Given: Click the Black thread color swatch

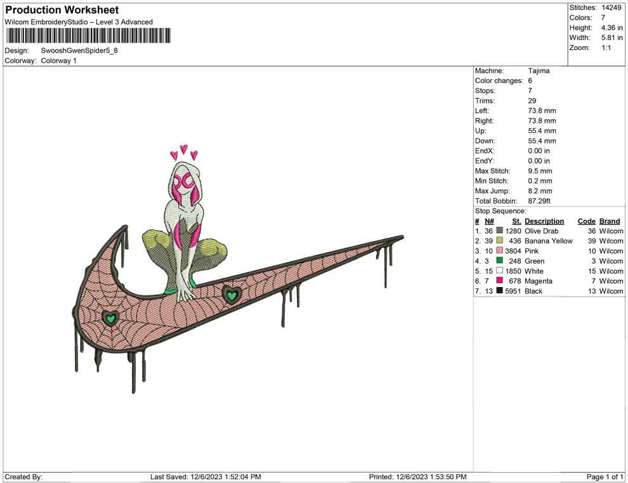Looking at the screenshot, I should coord(499,290).
